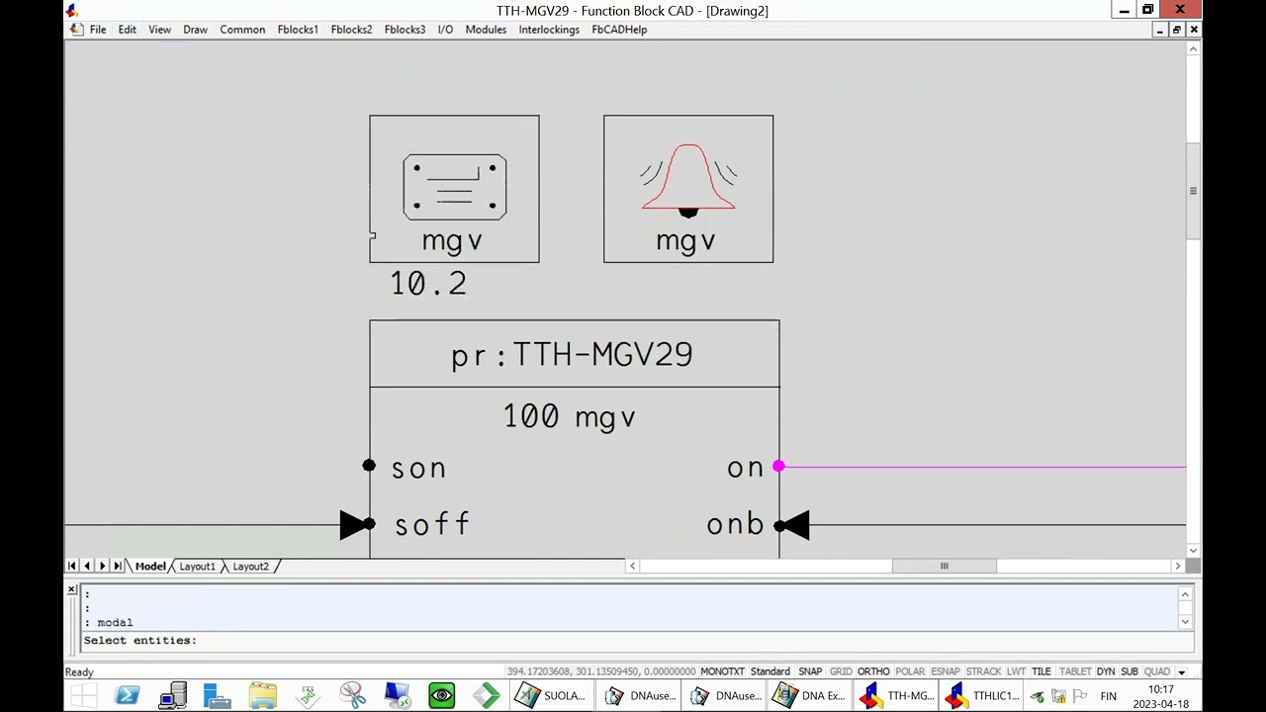Open File Explorer folder in taskbar

click(262, 696)
